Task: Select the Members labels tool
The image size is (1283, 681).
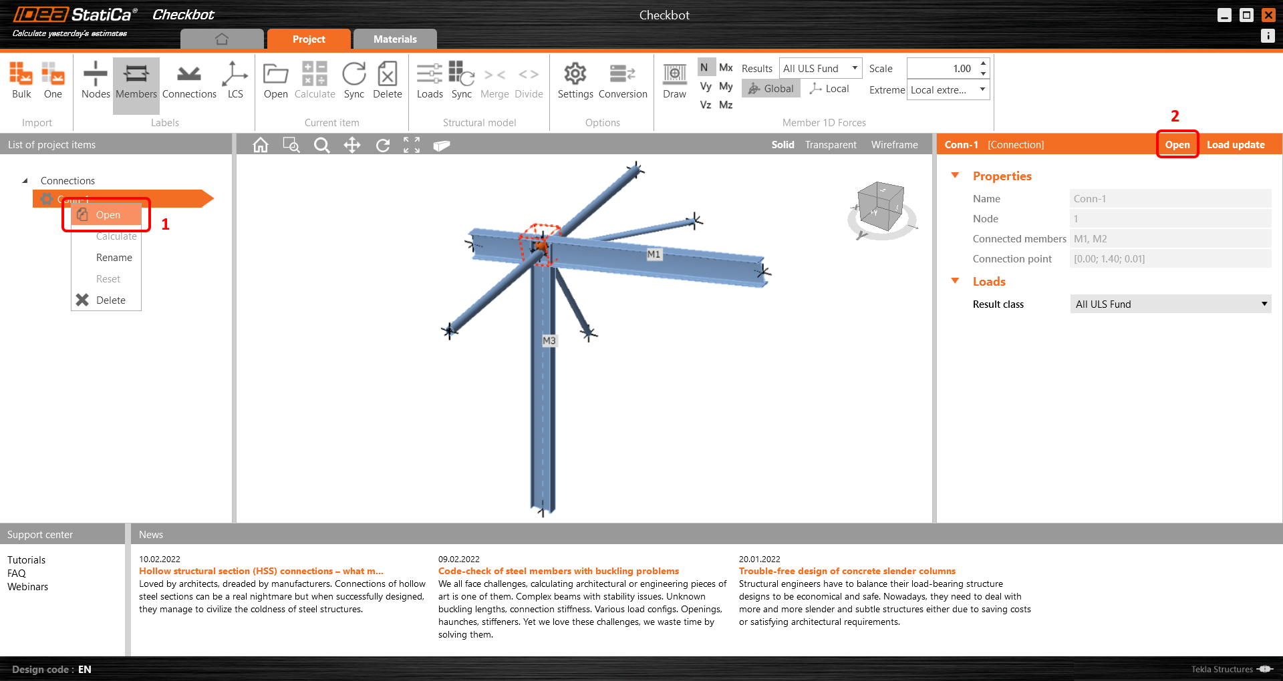Action: (x=136, y=81)
